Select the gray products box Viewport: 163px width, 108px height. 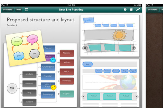29,74
